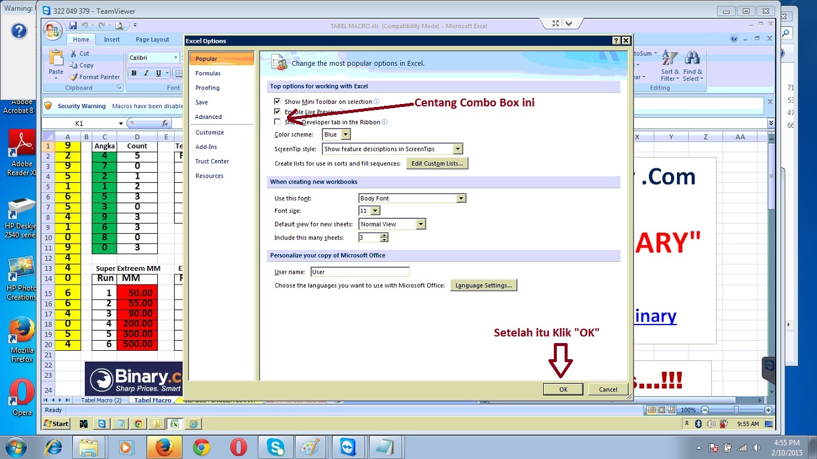
Task: Click the Page Break Preview icon in status bar
Action: click(672, 410)
